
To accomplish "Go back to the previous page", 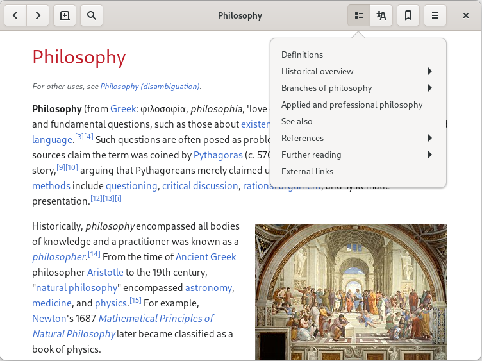I will pyautogui.click(x=15, y=15).
